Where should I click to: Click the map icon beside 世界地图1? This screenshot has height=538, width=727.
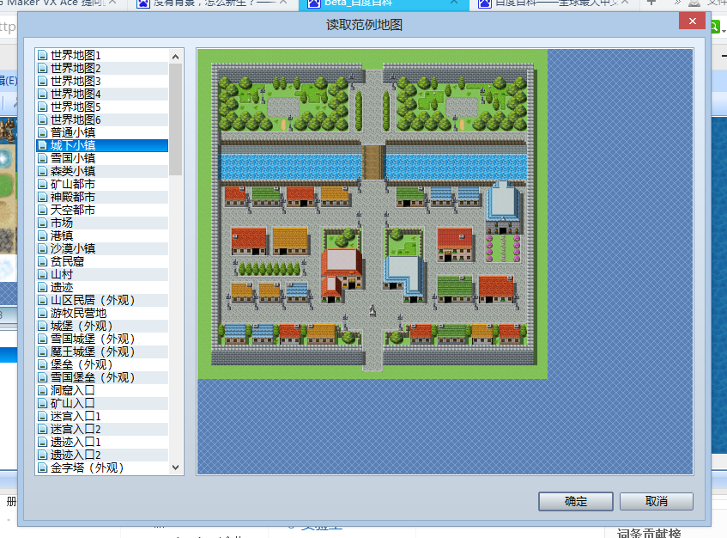click(43, 55)
